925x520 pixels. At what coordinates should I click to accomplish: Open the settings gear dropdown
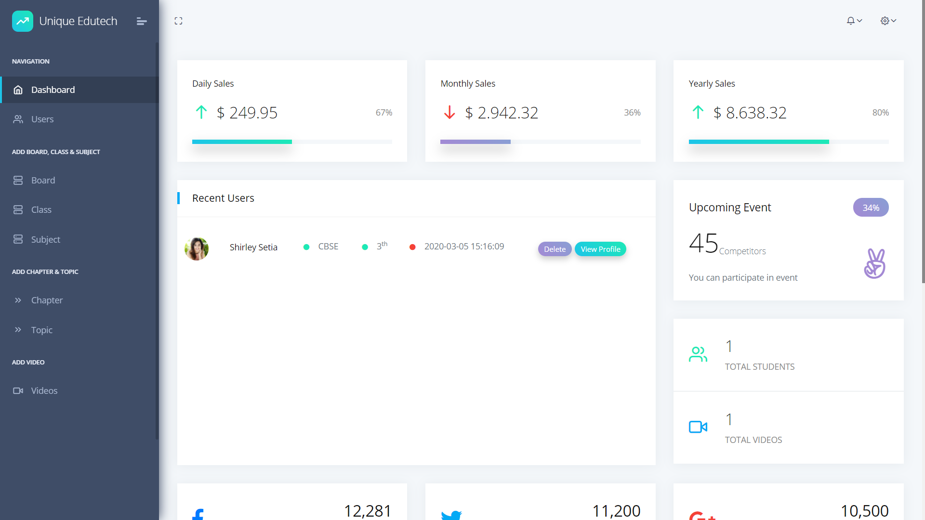888,21
